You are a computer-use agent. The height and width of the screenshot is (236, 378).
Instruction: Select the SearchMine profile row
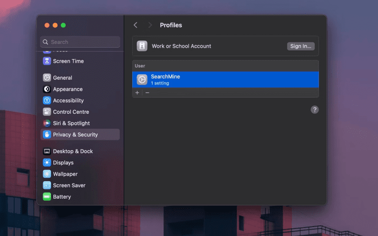(225, 80)
